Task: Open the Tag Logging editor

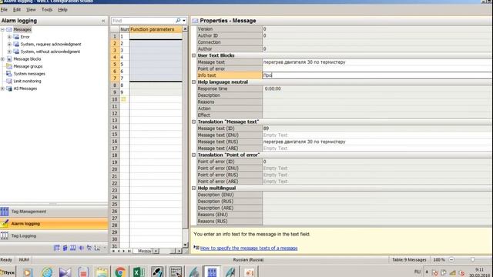Action: (x=54, y=236)
